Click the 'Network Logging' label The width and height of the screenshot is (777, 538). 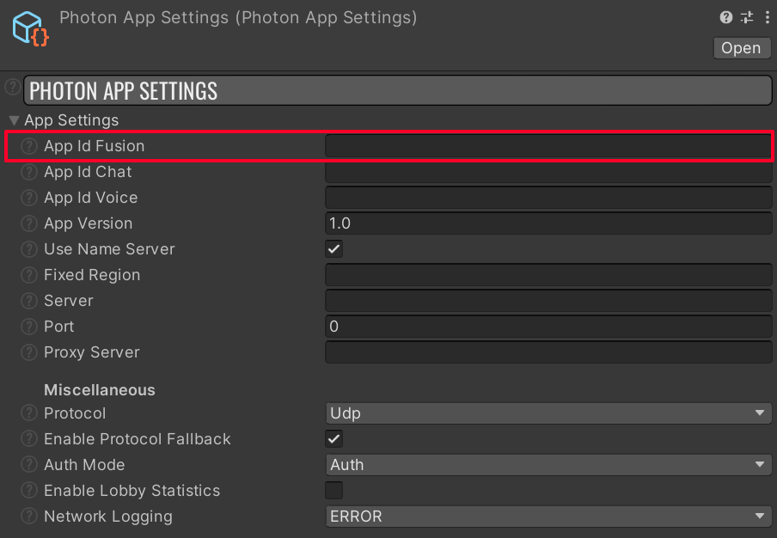pyautogui.click(x=108, y=517)
